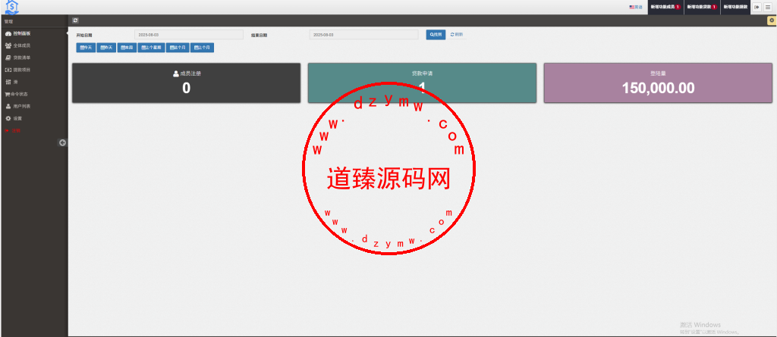Switch language with the US flag 英语 link
This screenshot has width=777, height=337.
point(636,7)
